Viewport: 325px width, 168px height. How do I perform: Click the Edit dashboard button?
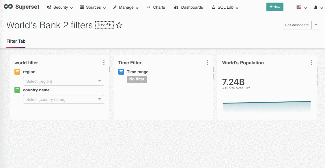click(x=297, y=25)
